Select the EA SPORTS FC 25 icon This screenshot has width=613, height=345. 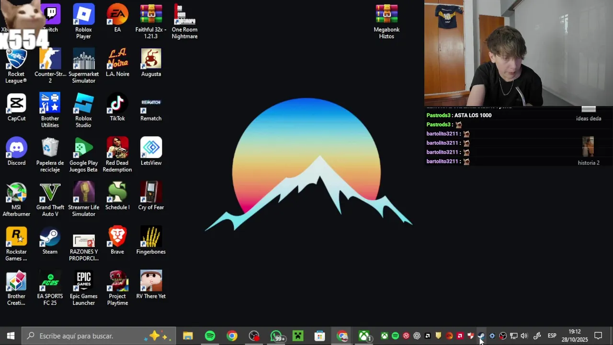pyautogui.click(x=50, y=289)
